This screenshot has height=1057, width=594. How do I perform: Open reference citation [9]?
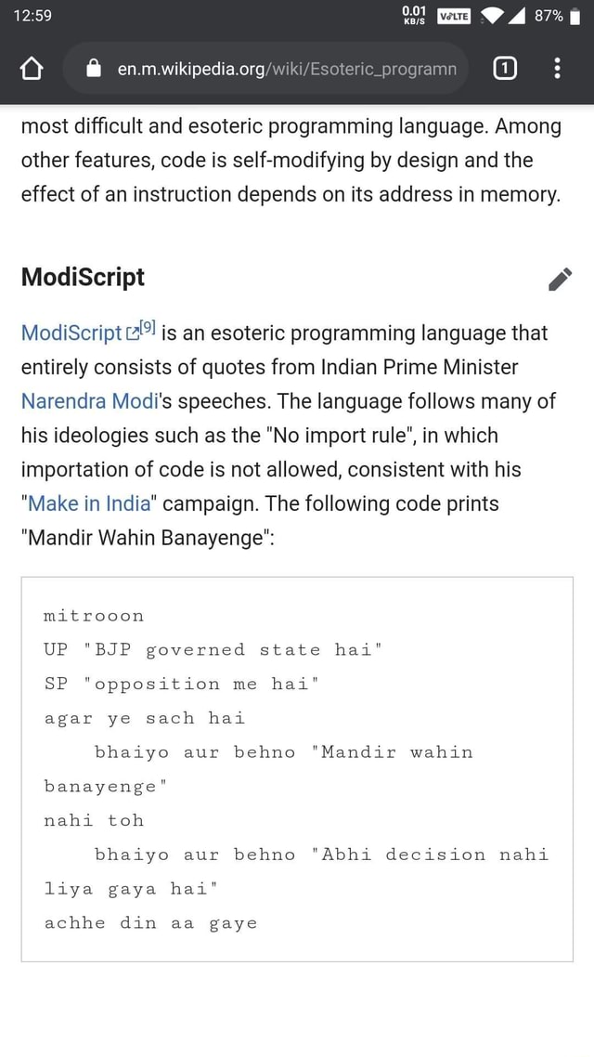tap(147, 325)
